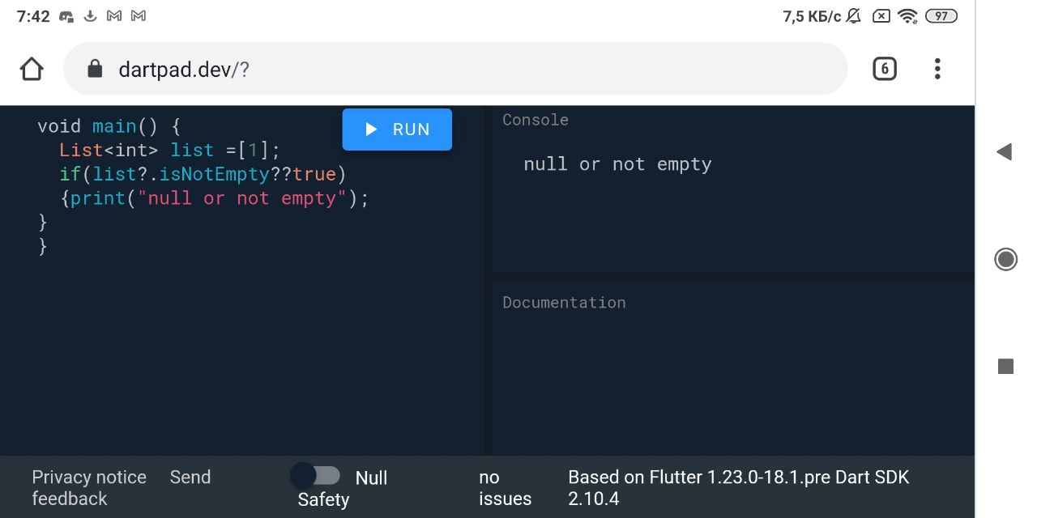Tap the Discord notification icon in status bar
This screenshot has height=518, width=1037.
(66, 16)
